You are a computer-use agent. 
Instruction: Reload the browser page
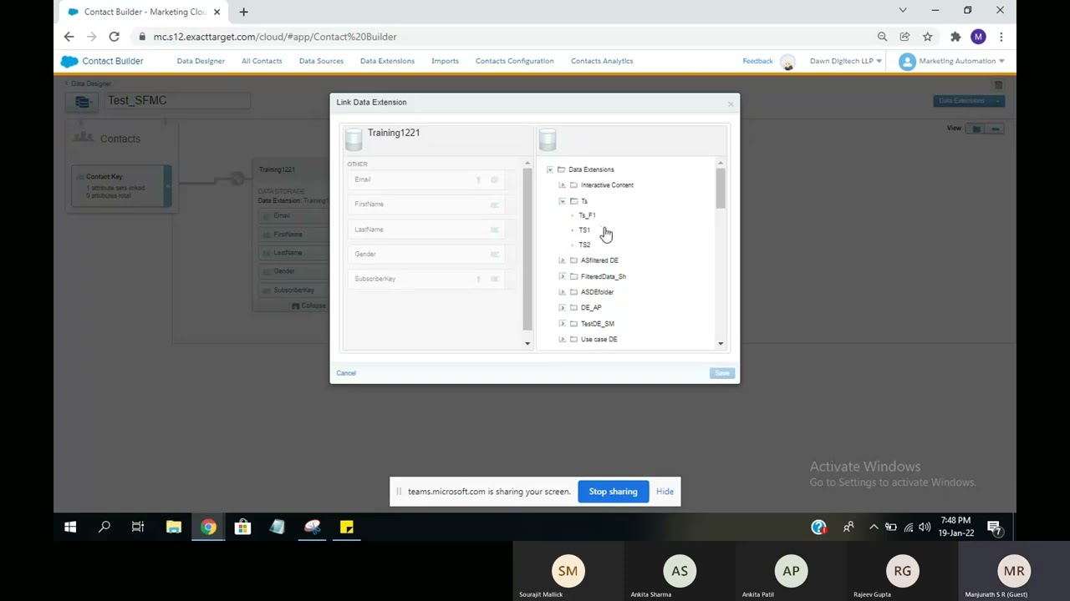point(114,37)
